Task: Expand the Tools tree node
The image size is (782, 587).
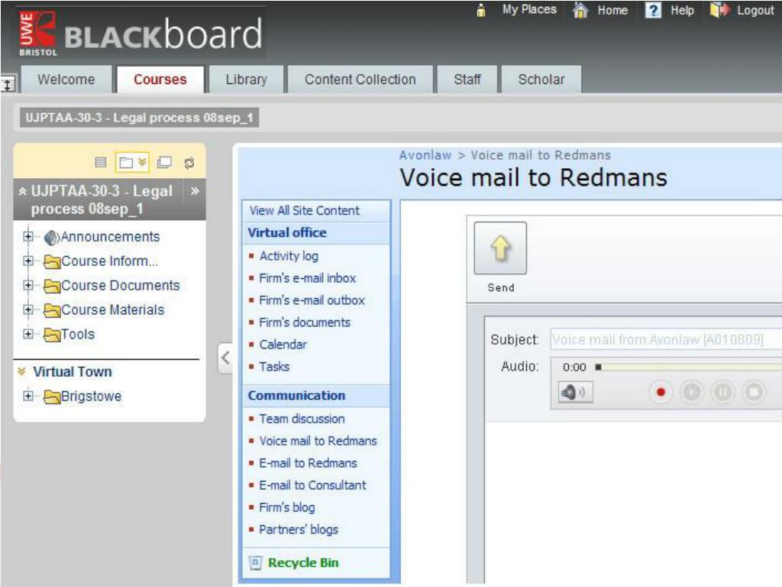Action: coord(28,334)
